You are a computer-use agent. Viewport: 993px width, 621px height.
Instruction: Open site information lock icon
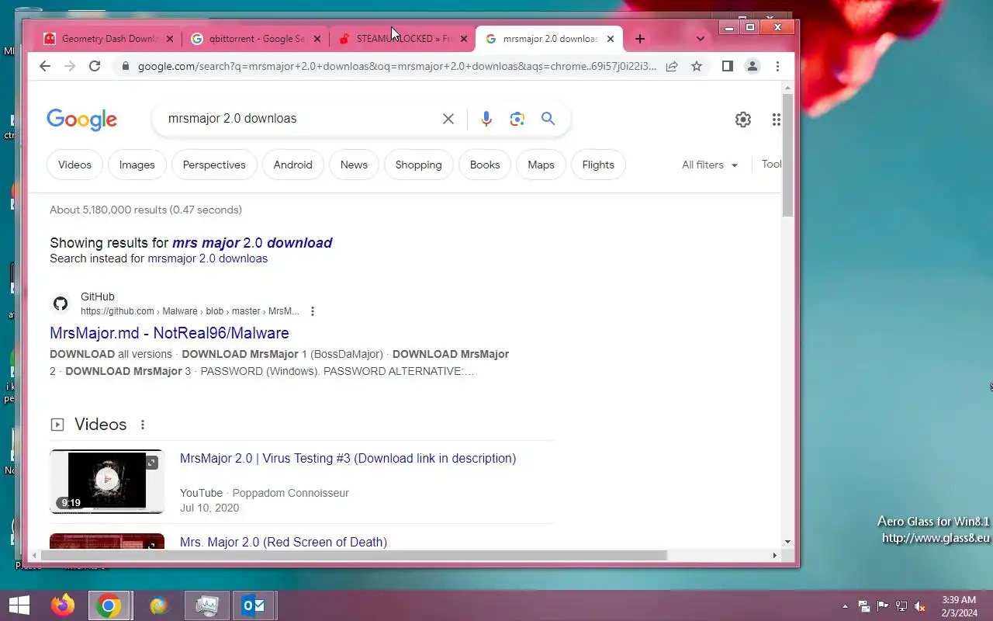[x=125, y=66]
